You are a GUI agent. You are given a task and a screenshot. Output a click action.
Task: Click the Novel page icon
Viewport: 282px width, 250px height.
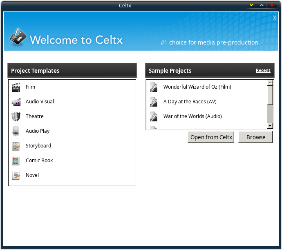tap(16, 175)
